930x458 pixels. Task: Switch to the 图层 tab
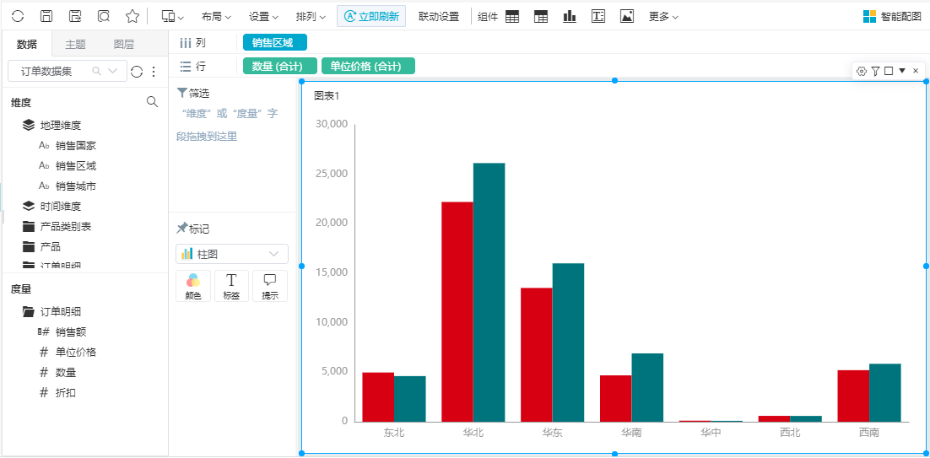pyautogui.click(x=124, y=45)
